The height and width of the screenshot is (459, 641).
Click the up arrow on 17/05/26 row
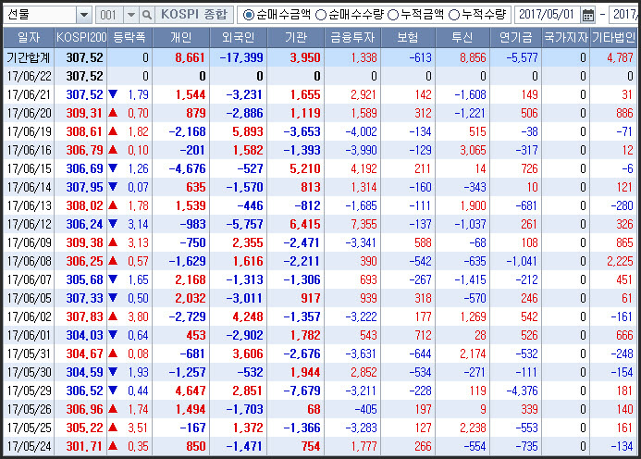tap(113, 409)
